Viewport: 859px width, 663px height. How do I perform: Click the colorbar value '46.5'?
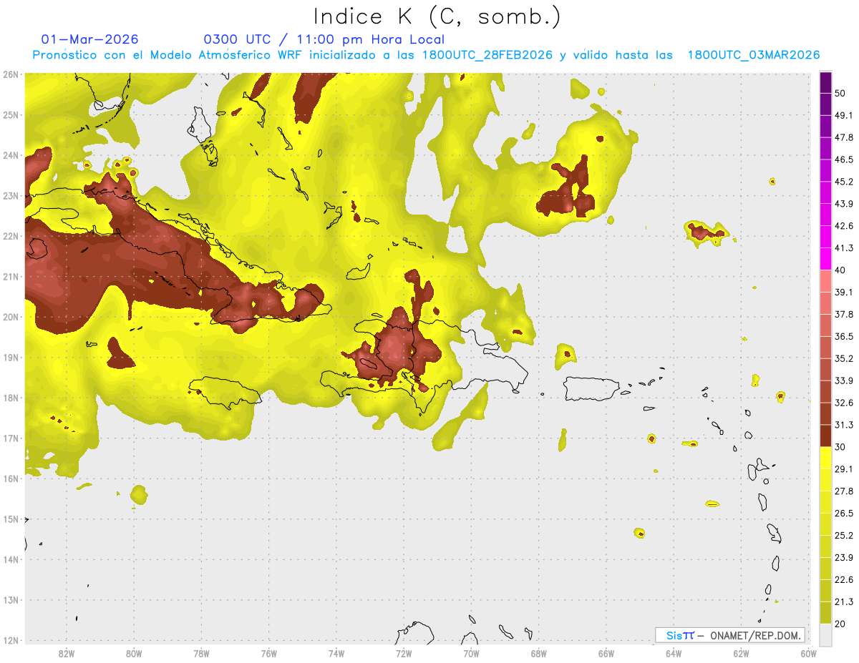tap(843, 159)
